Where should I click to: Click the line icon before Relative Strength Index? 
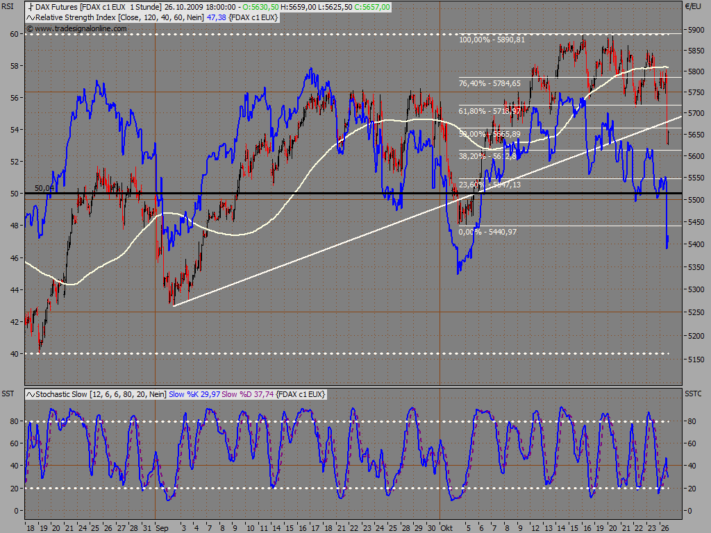31,17
